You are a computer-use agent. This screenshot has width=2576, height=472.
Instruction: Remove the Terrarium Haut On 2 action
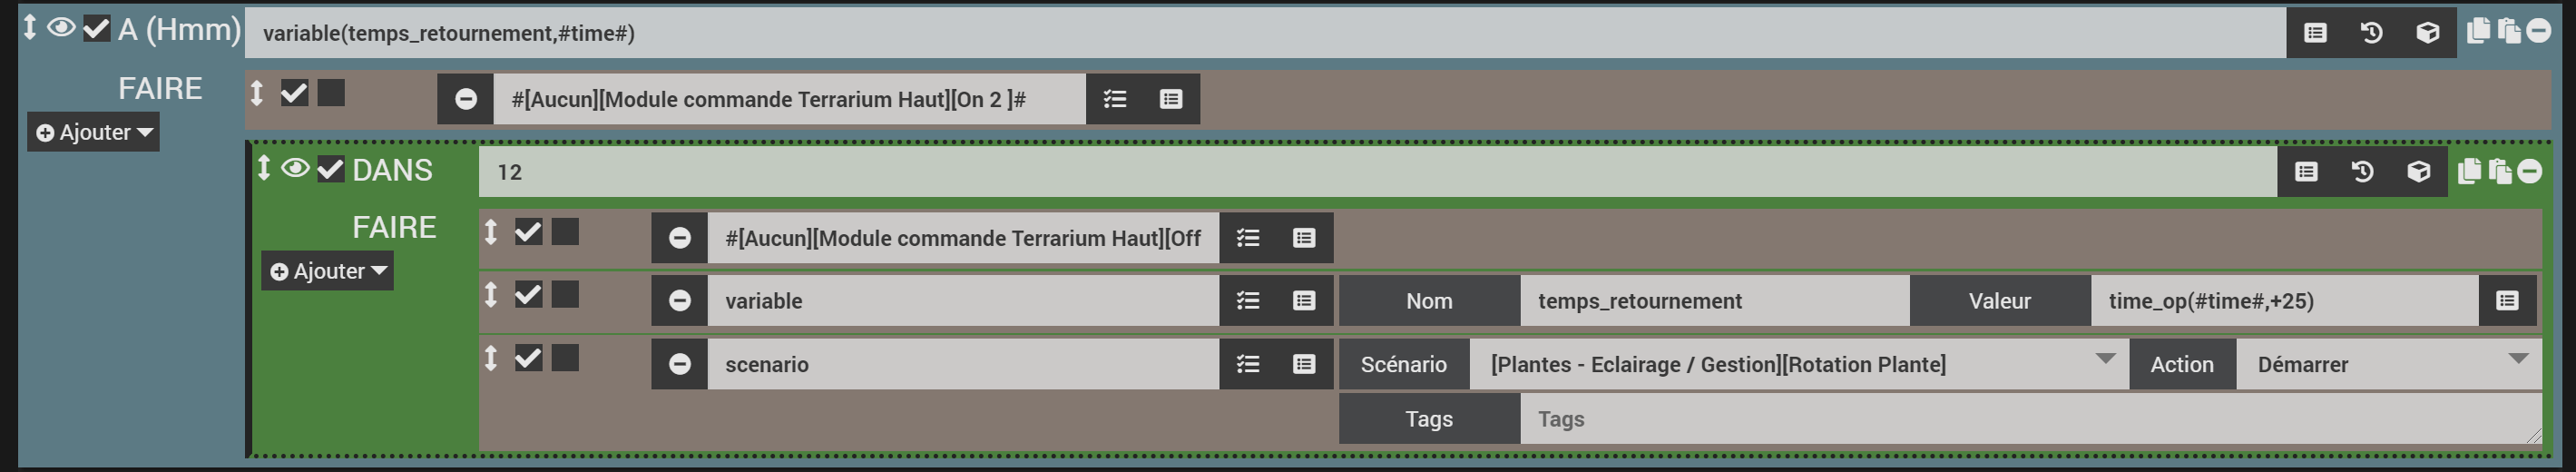466,99
